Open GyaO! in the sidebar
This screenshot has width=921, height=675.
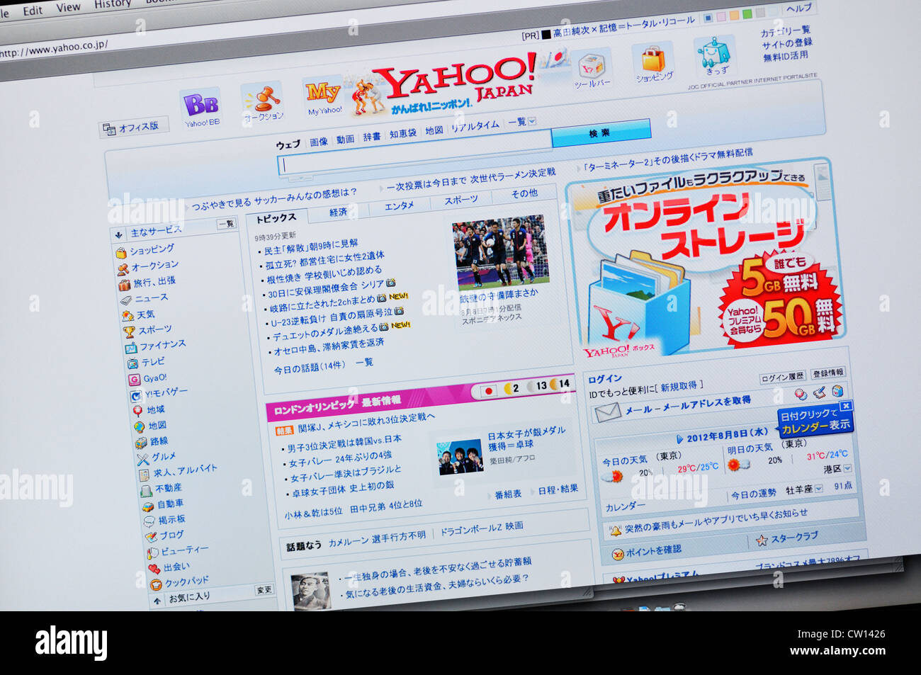[148, 379]
